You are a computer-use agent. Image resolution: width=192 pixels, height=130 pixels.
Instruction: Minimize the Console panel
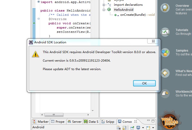tap(148, 120)
